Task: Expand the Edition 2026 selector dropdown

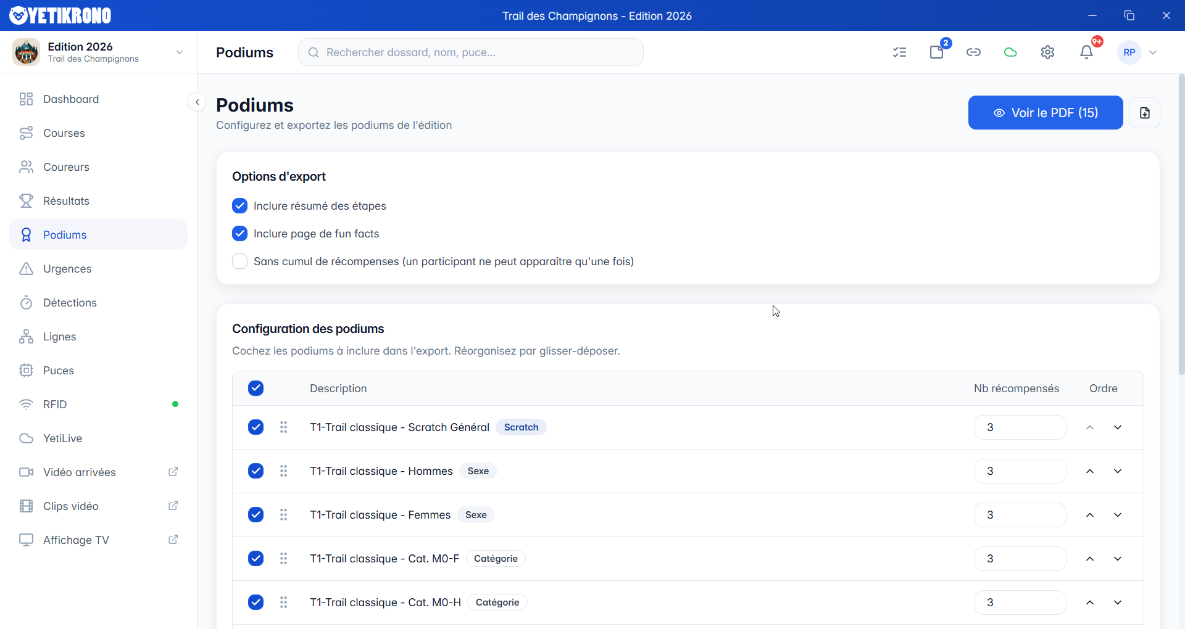Action: click(x=179, y=52)
